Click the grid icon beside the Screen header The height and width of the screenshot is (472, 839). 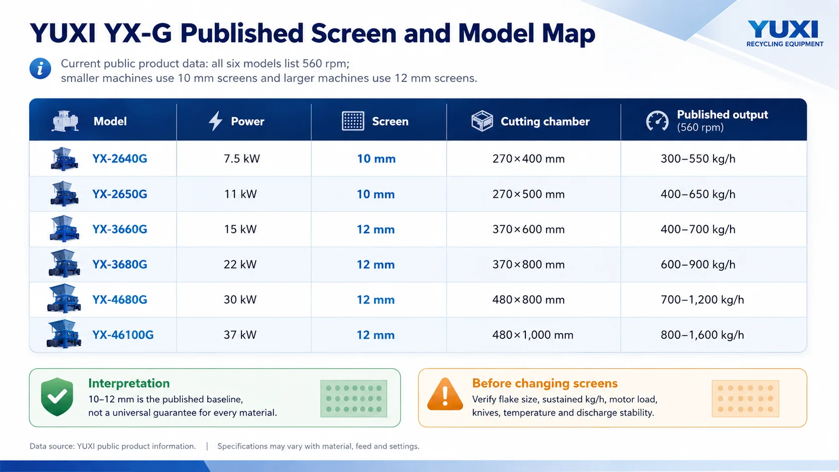pos(353,121)
